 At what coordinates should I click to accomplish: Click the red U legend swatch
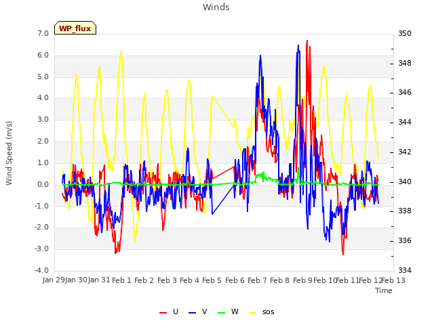click(x=163, y=313)
